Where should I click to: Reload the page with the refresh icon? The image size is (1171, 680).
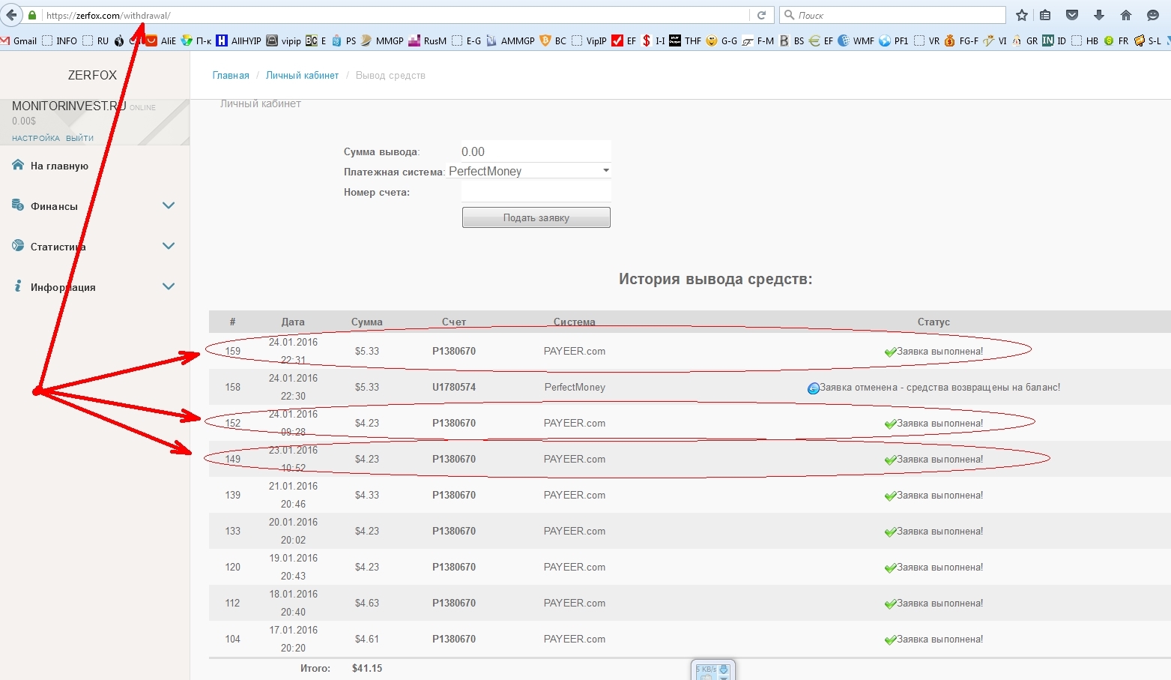tap(761, 15)
